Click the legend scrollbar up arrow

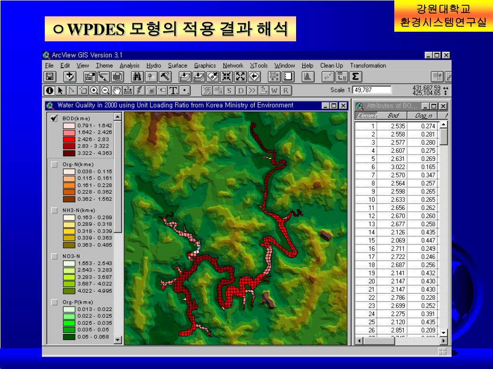(117, 117)
